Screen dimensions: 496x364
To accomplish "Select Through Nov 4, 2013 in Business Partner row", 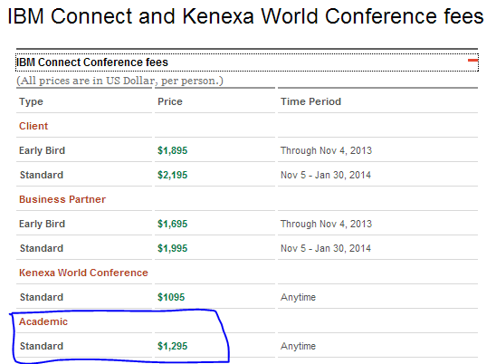I will pos(326,224).
